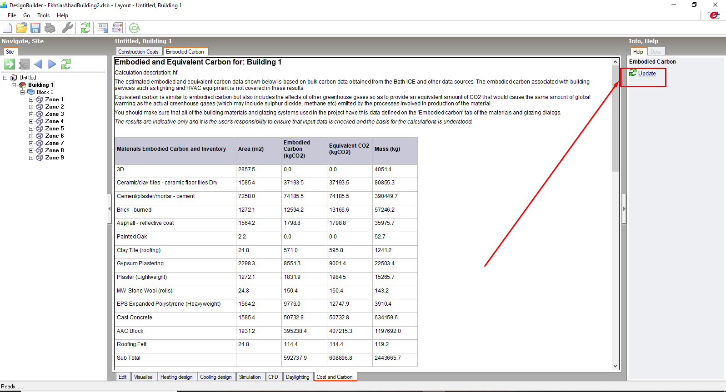Click the scroll down arrow of report
Screen dimensions: 726x392
[615, 366]
